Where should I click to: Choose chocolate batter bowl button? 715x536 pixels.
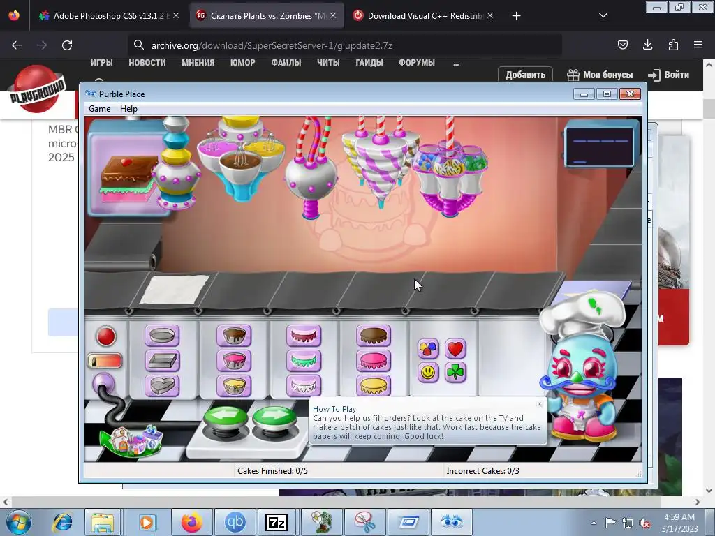coord(234,336)
